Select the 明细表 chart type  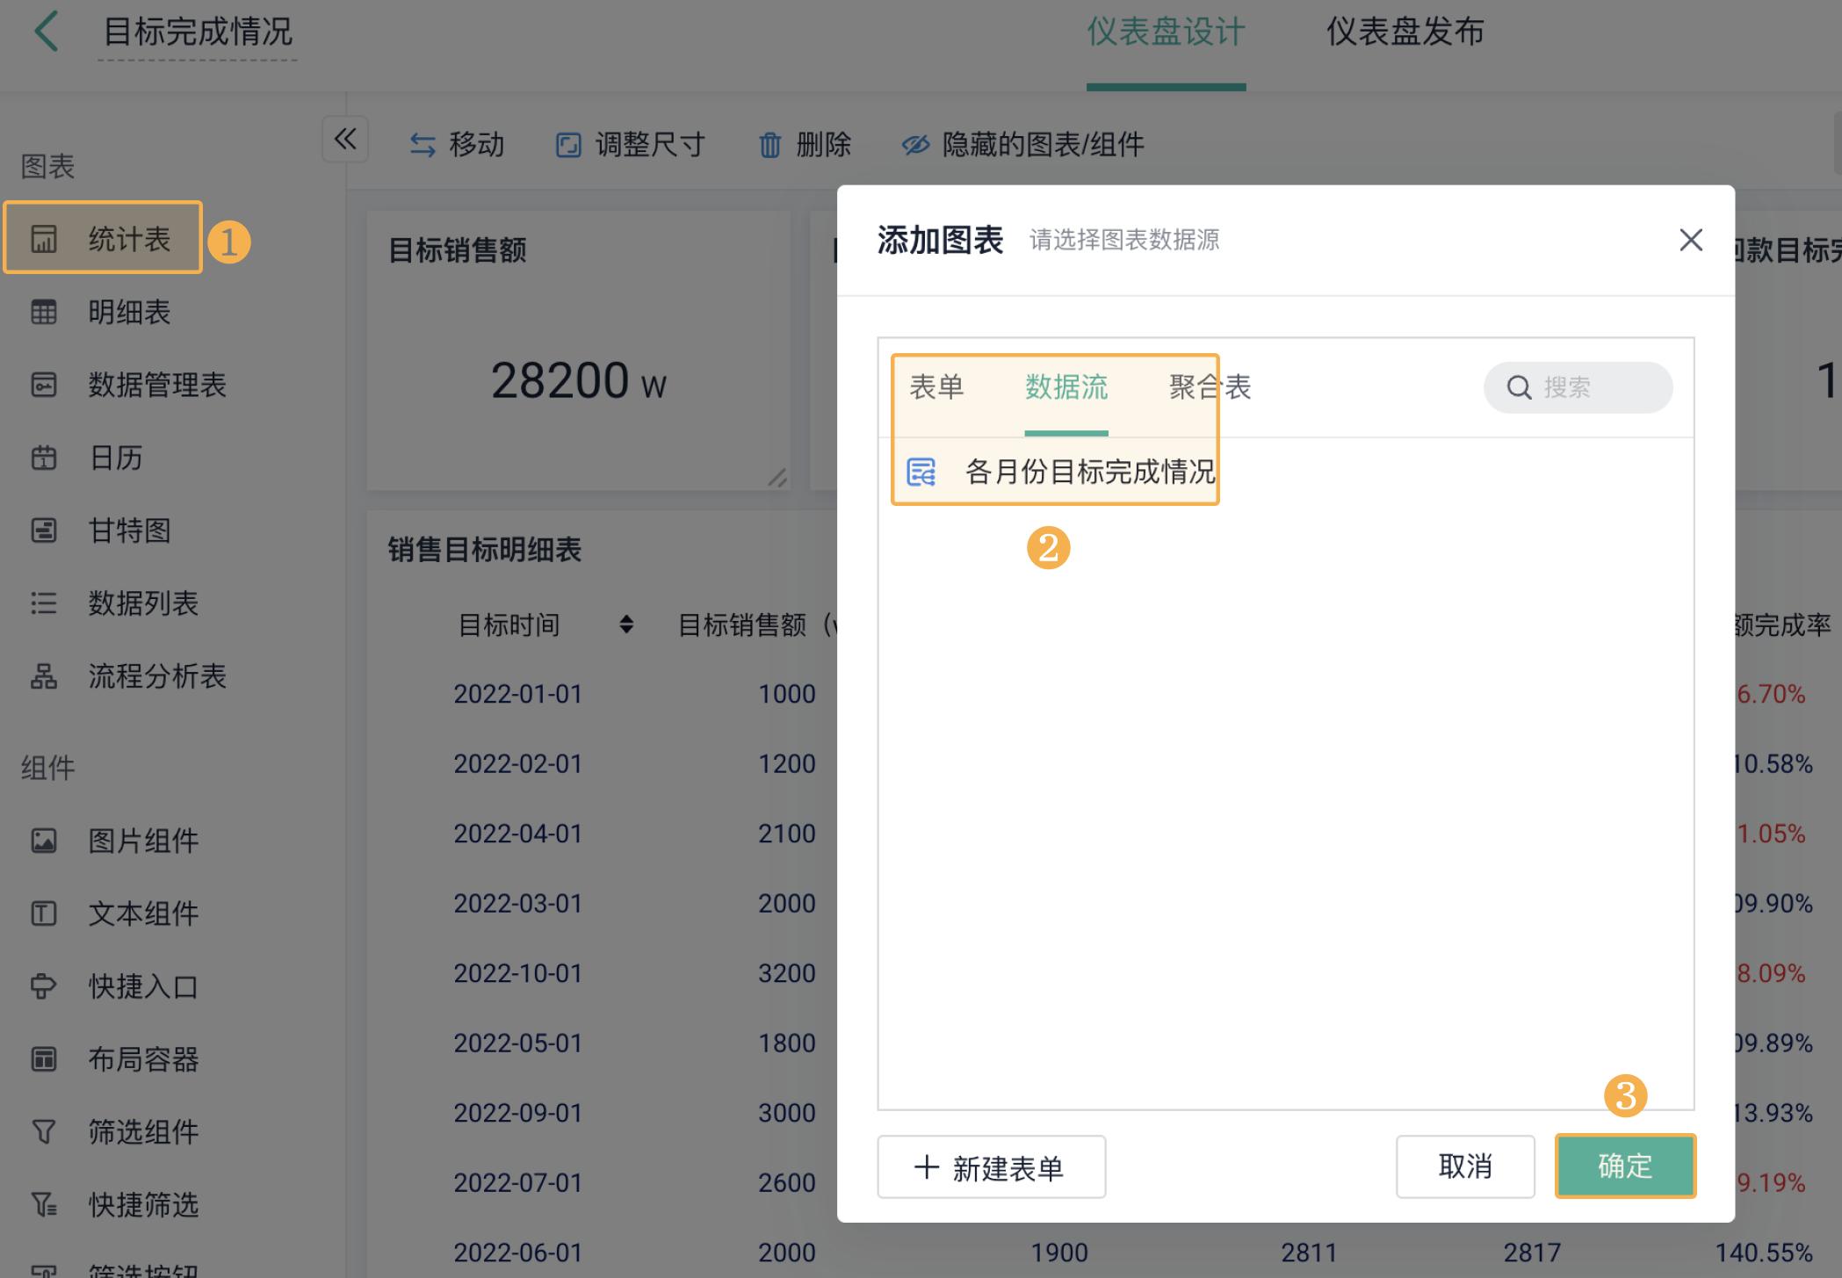coord(128,312)
